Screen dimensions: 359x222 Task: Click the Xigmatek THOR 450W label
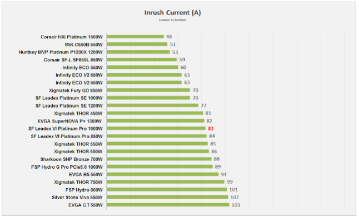pyautogui.click(x=78, y=113)
